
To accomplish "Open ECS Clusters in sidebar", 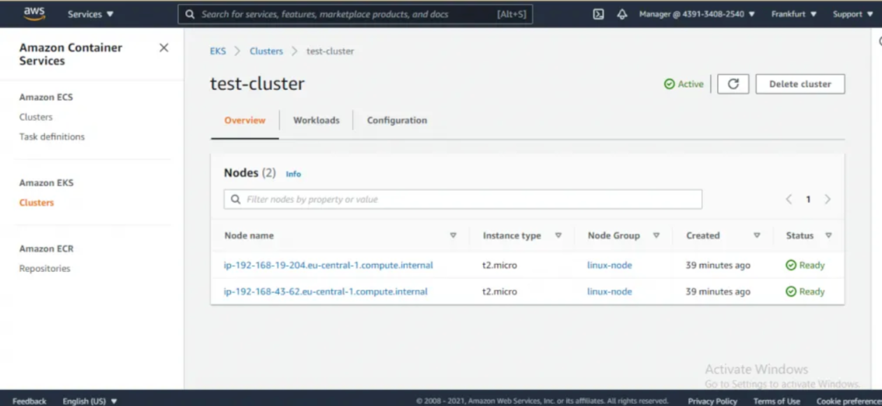I will [36, 117].
